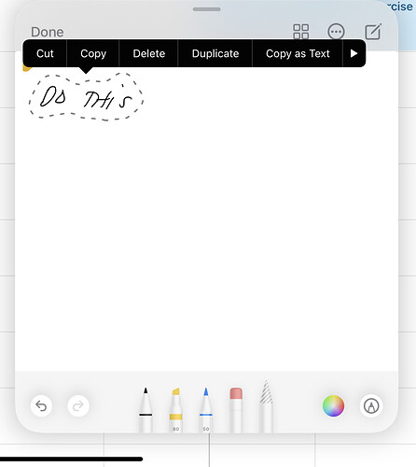Tap Done to finish editing

point(48,32)
